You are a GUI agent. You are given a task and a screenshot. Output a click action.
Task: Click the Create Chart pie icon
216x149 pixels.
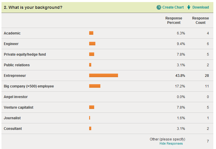click(x=159, y=7)
